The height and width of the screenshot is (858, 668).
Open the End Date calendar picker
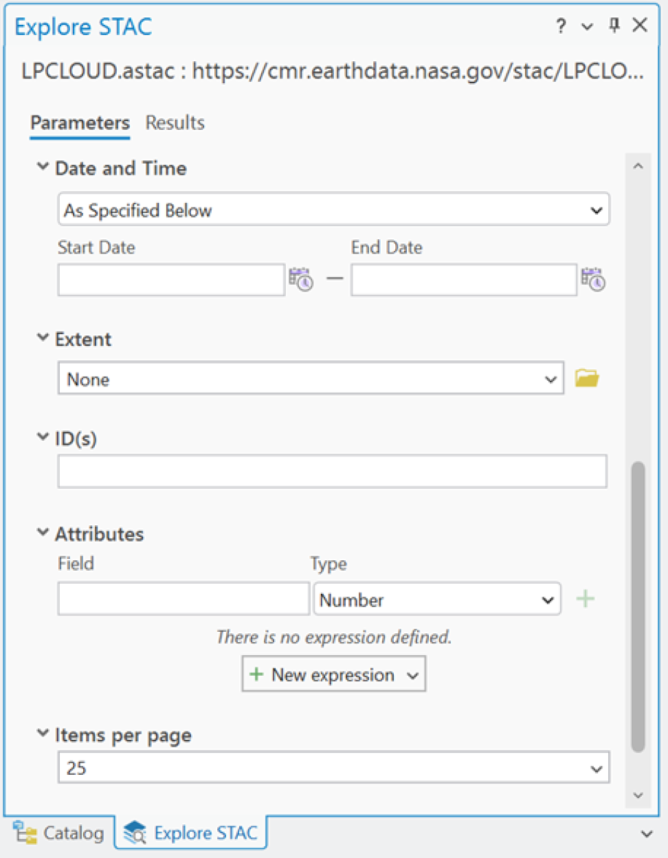593,279
